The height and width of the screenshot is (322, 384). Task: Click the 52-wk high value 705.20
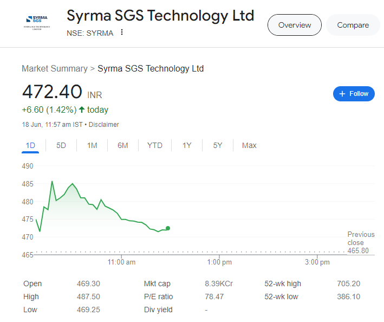348,284
